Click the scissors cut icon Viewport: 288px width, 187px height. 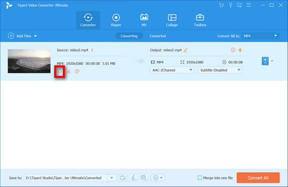click(68, 71)
